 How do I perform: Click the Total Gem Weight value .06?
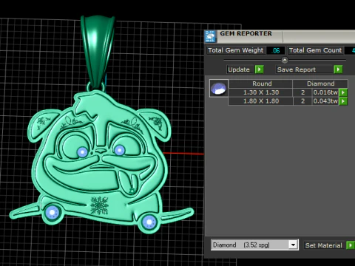tap(276, 50)
